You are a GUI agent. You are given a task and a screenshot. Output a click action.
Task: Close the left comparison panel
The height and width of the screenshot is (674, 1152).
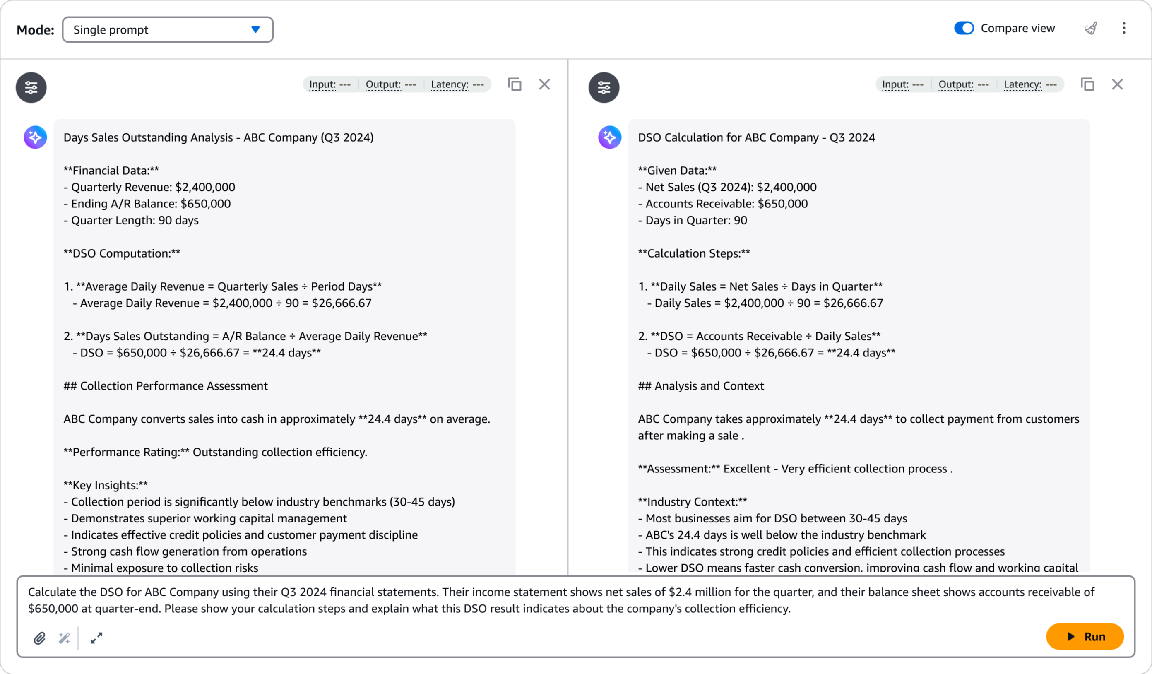pos(544,84)
